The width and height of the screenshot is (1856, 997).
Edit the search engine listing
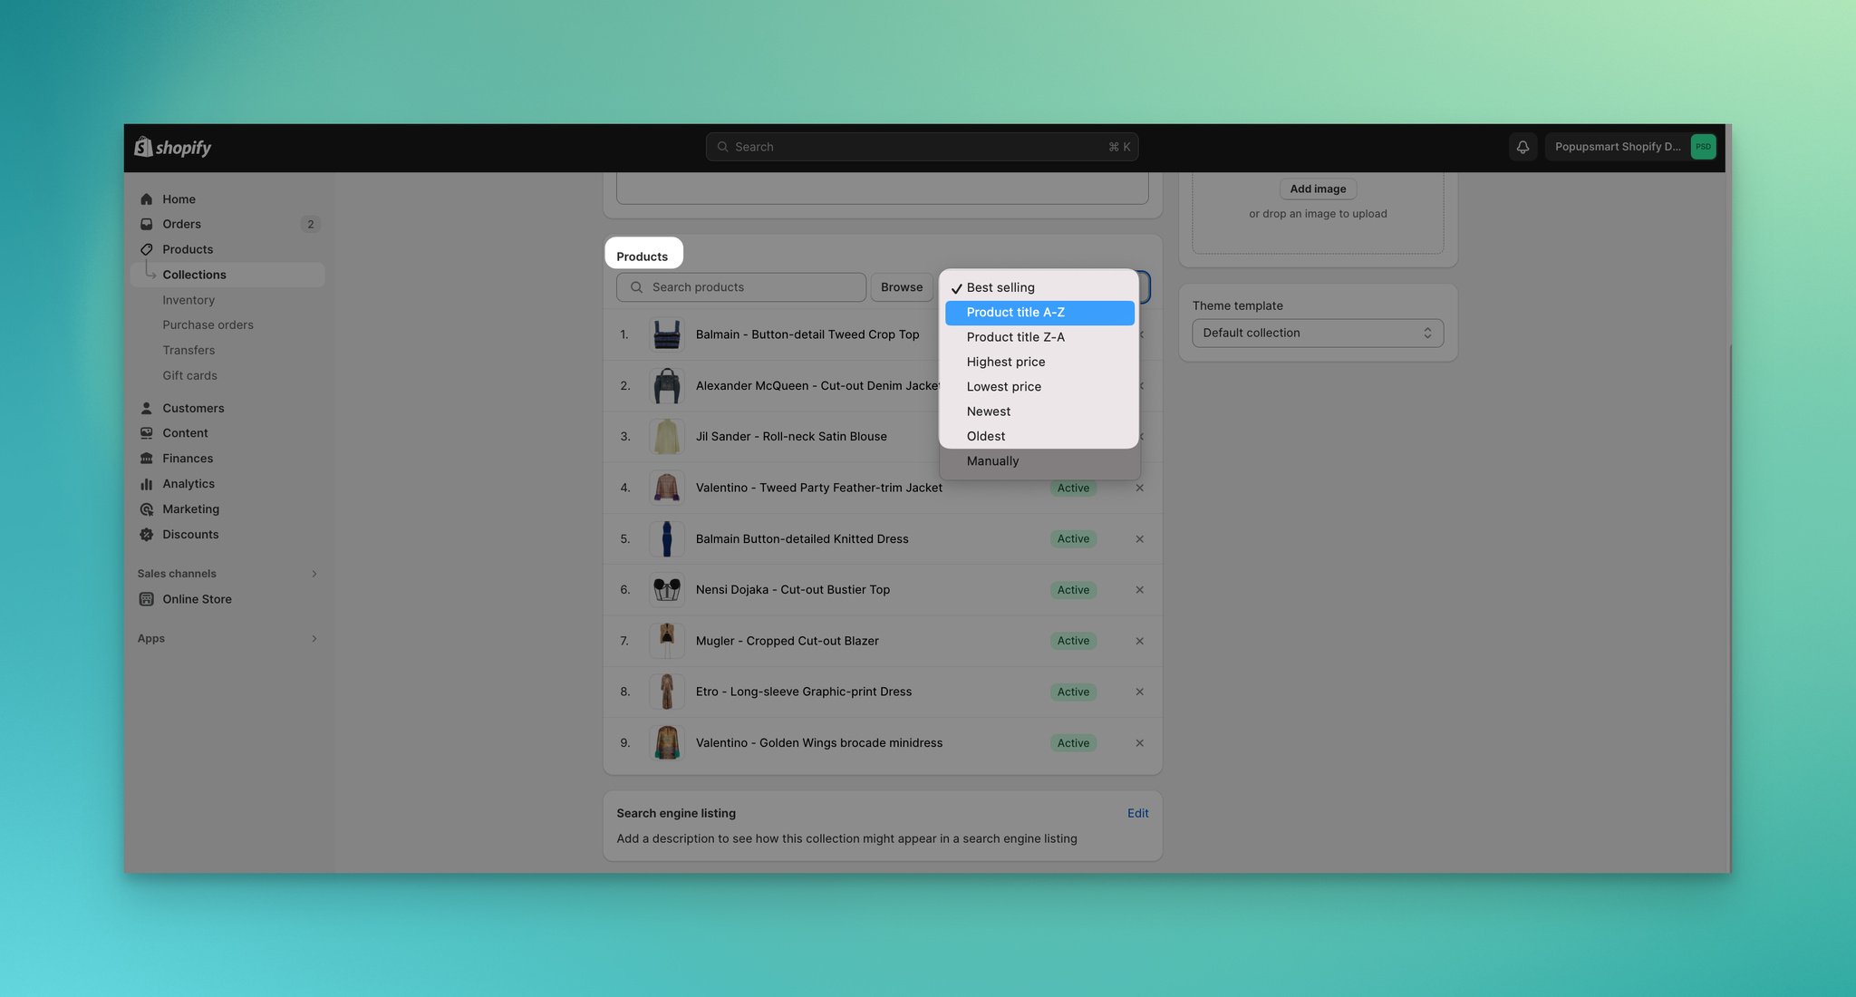[1137, 814]
